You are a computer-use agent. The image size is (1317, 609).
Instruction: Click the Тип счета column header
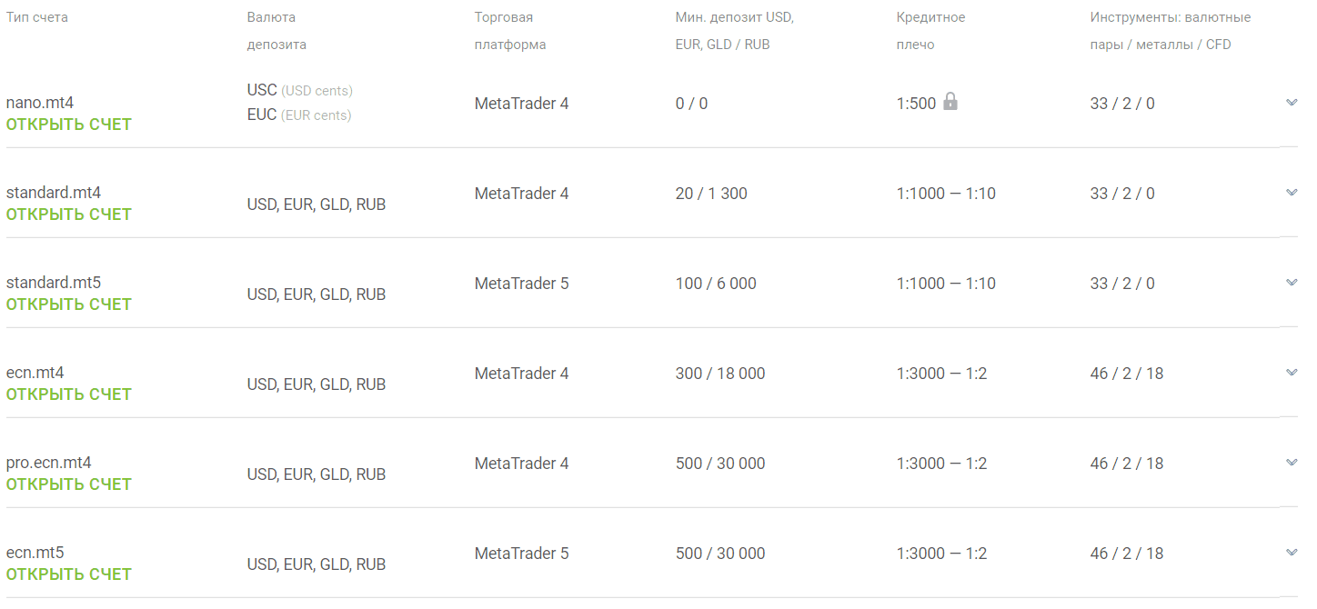37,17
